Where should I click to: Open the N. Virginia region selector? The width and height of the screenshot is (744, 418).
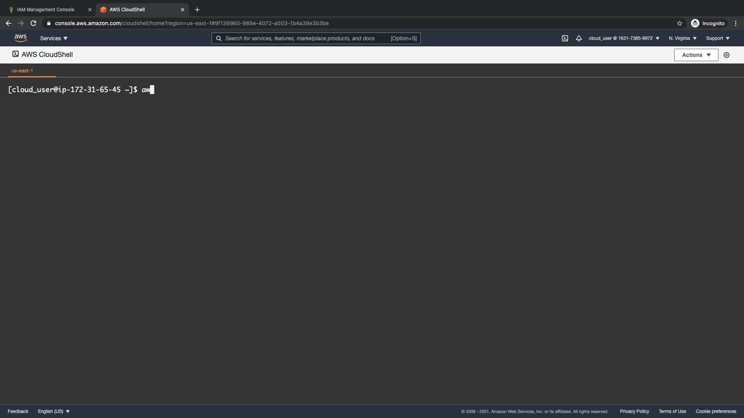682,38
